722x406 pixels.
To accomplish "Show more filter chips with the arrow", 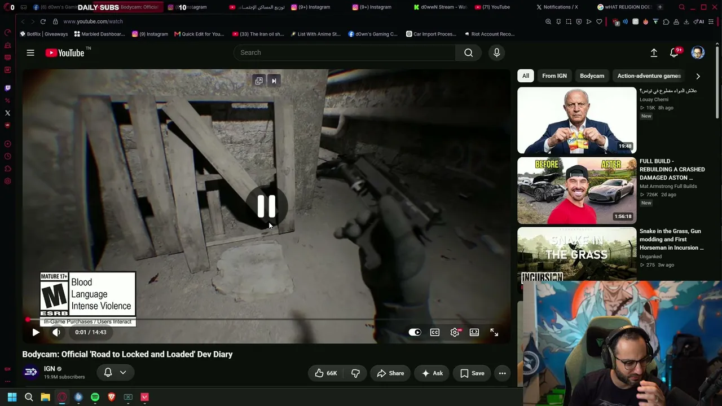I will [x=698, y=76].
